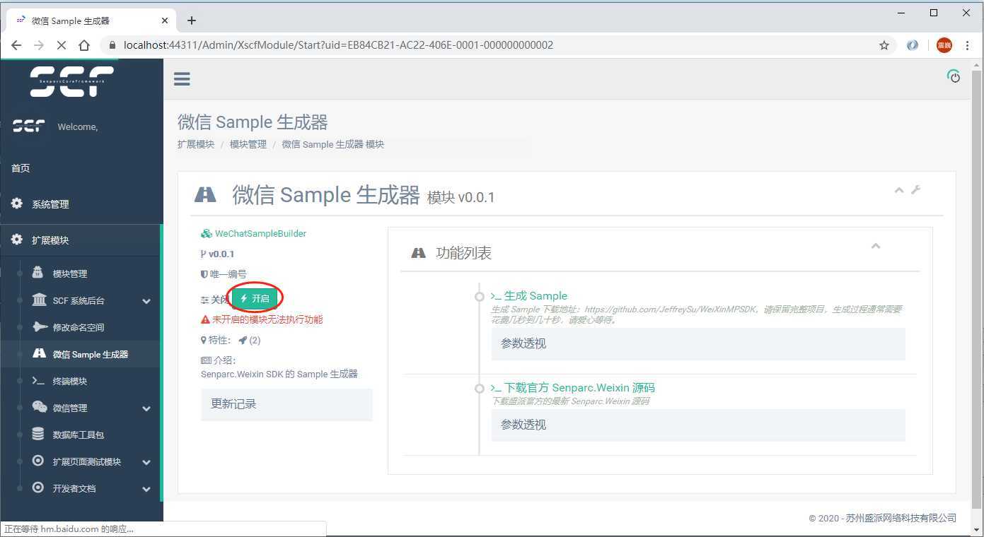
Task: Click the 未开启的模块无法执行功能 warning text
Action: click(267, 319)
